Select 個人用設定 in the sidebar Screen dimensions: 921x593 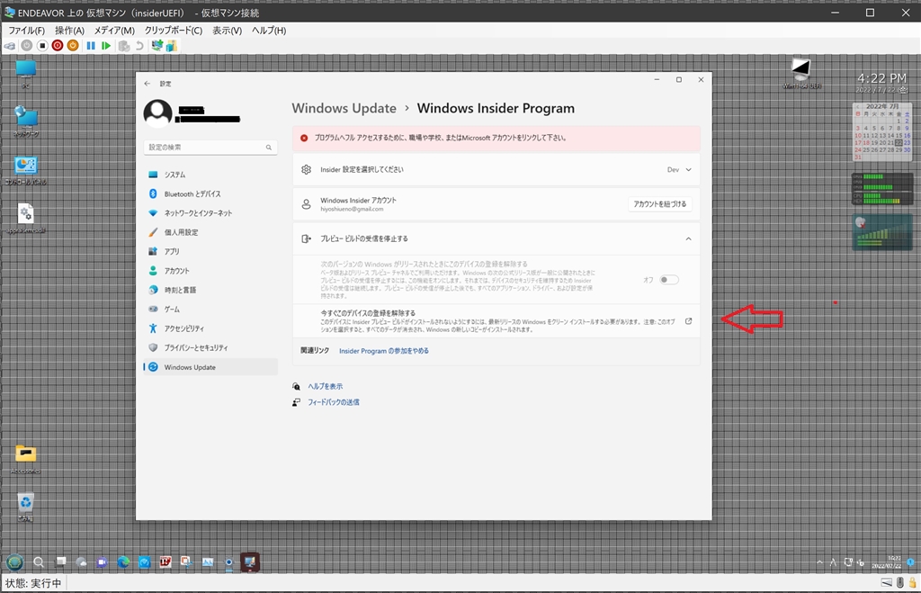click(210, 232)
